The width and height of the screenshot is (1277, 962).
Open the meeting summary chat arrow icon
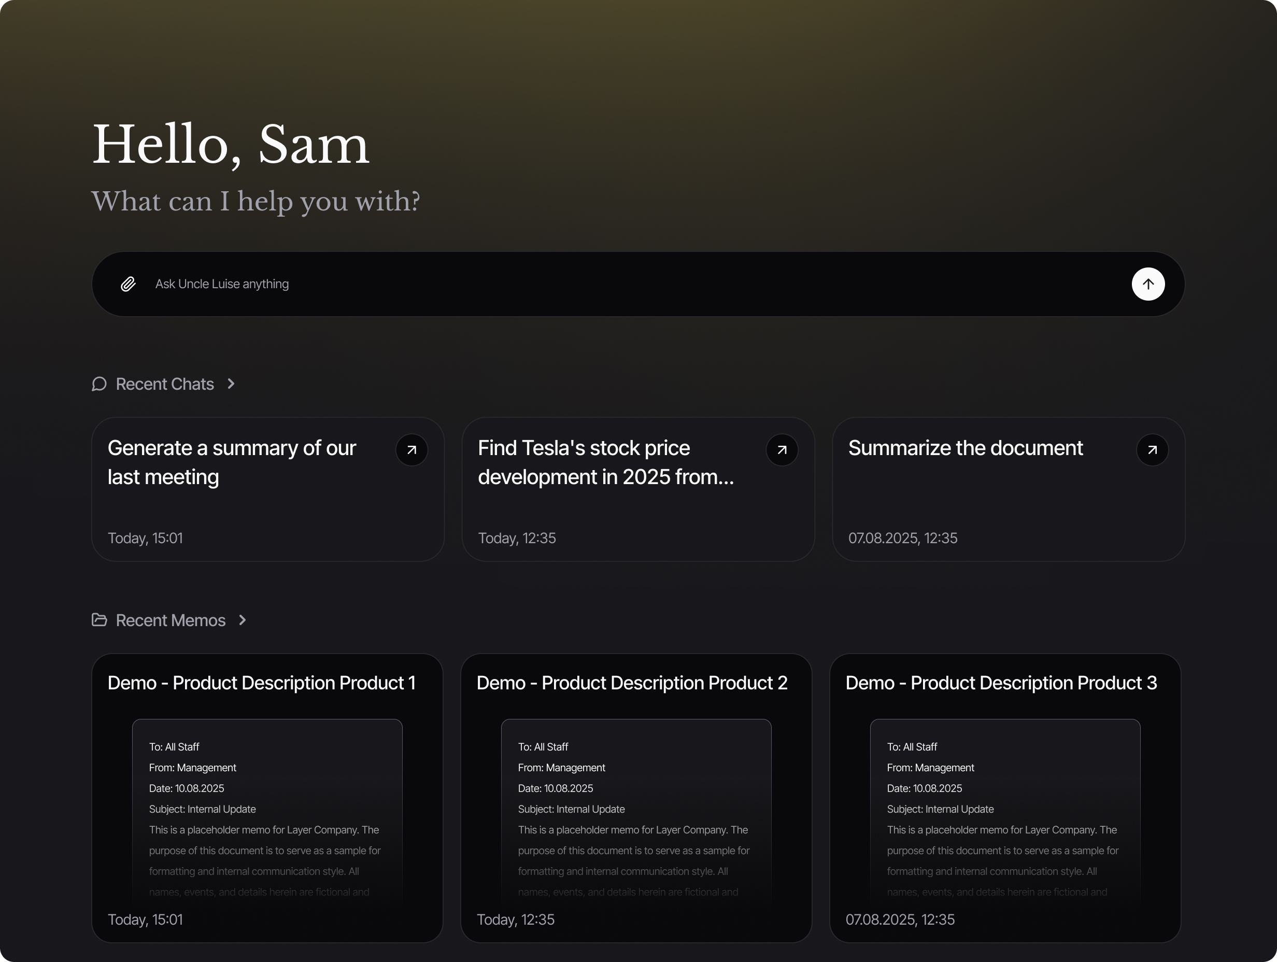coord(412,450)
